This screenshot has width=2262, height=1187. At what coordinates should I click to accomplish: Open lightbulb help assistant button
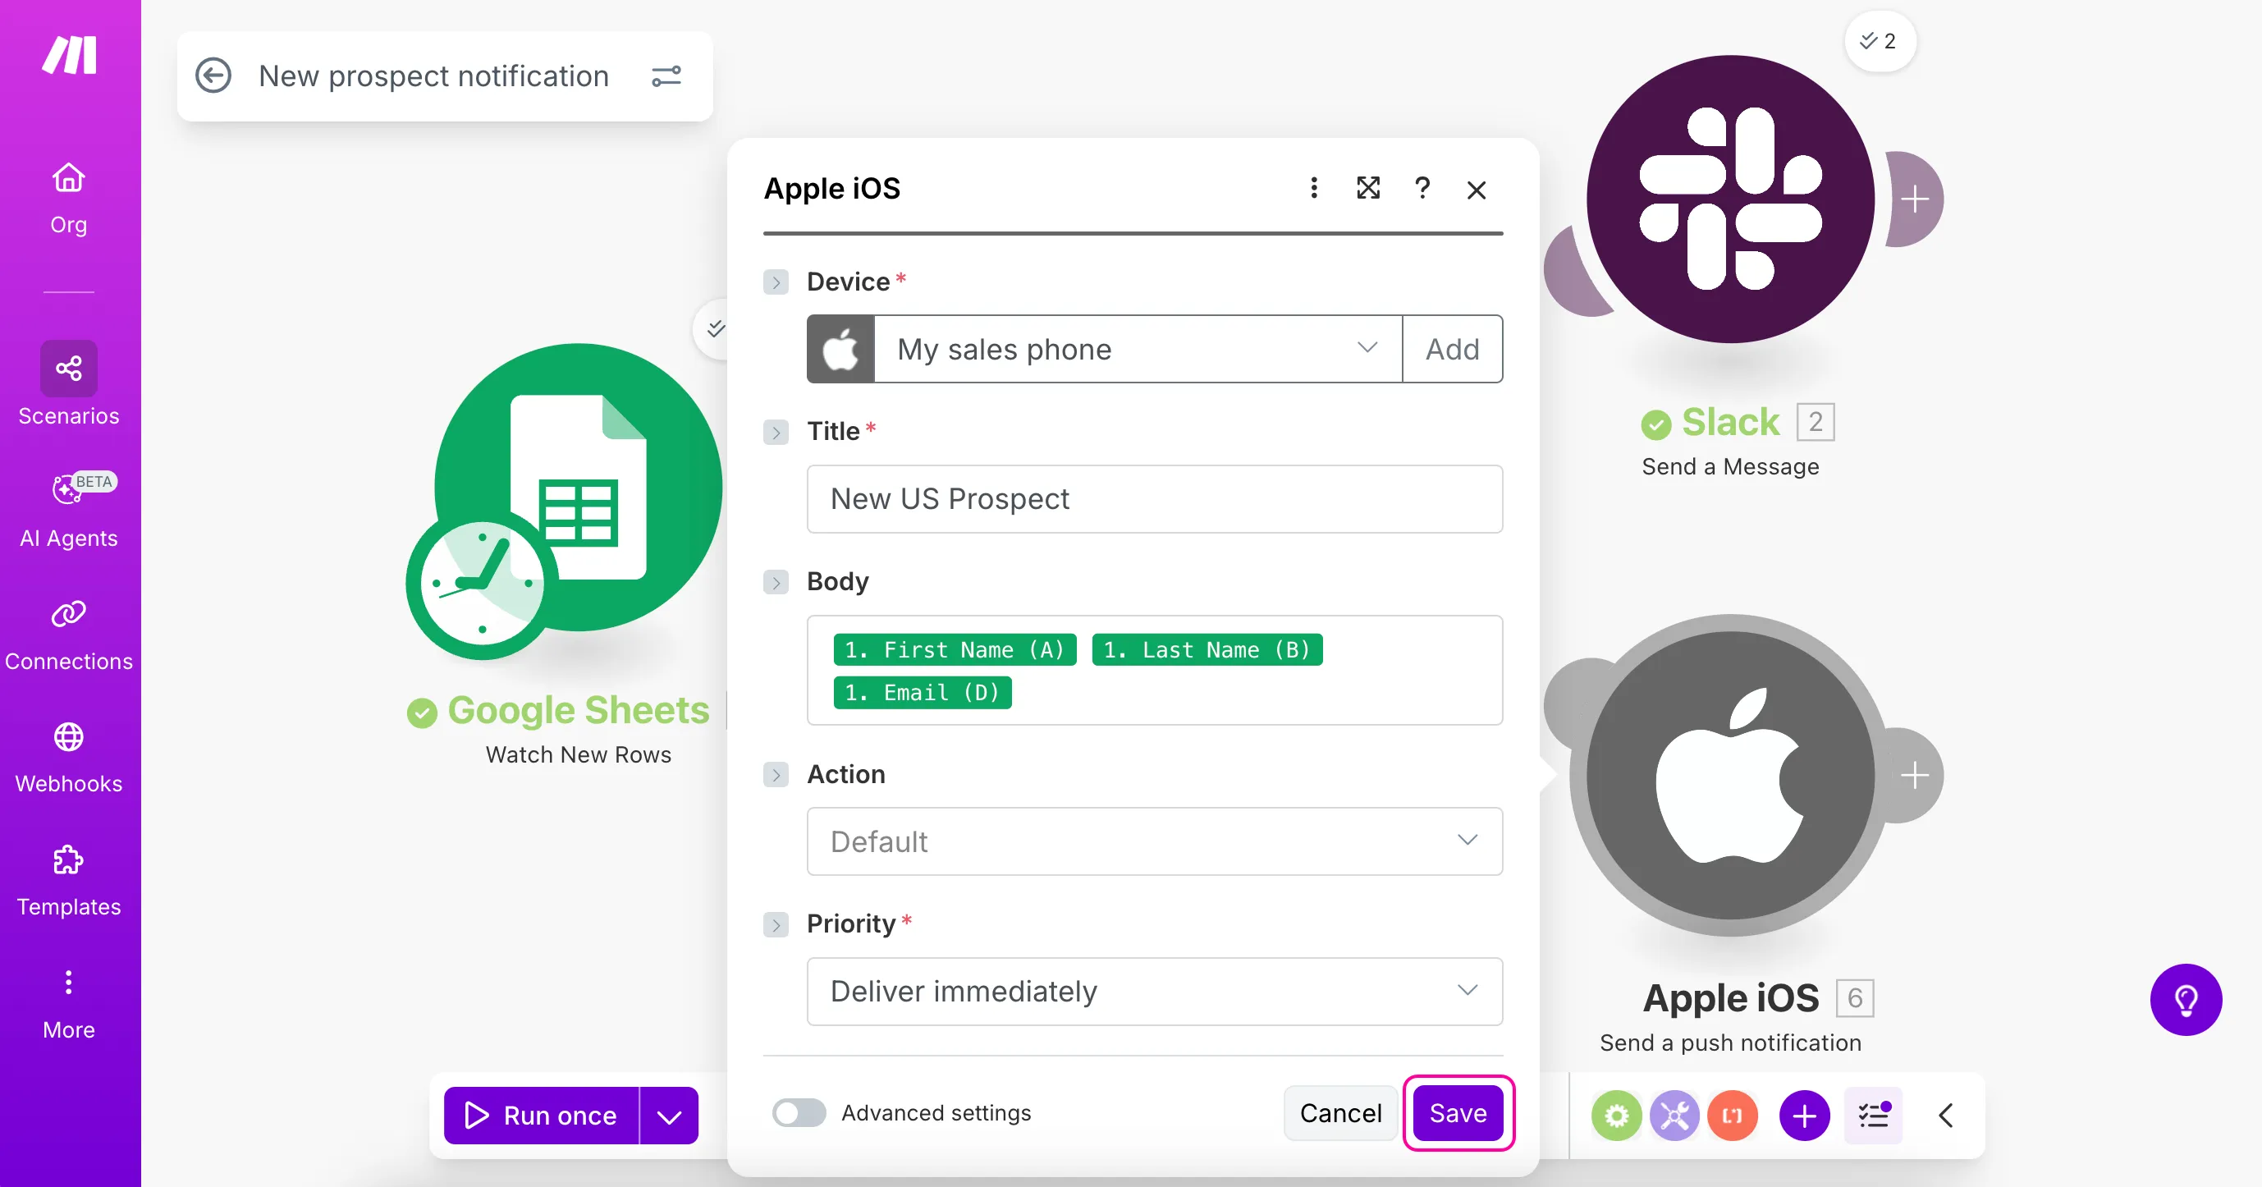click(2186, 999)
